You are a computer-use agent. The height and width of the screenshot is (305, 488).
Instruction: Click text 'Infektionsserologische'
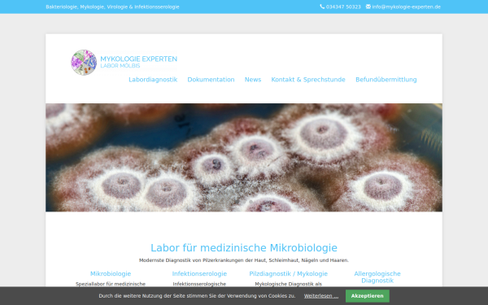(199, 284)
